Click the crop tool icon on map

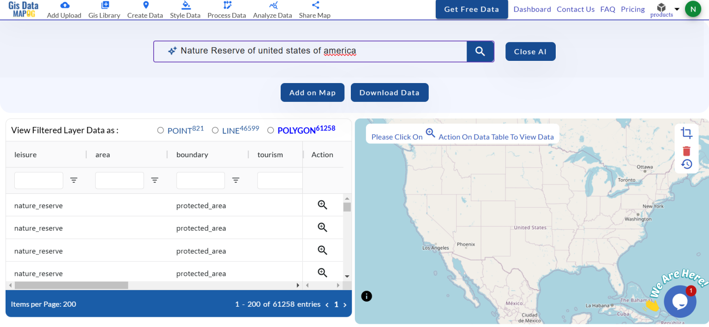point(686,133)
